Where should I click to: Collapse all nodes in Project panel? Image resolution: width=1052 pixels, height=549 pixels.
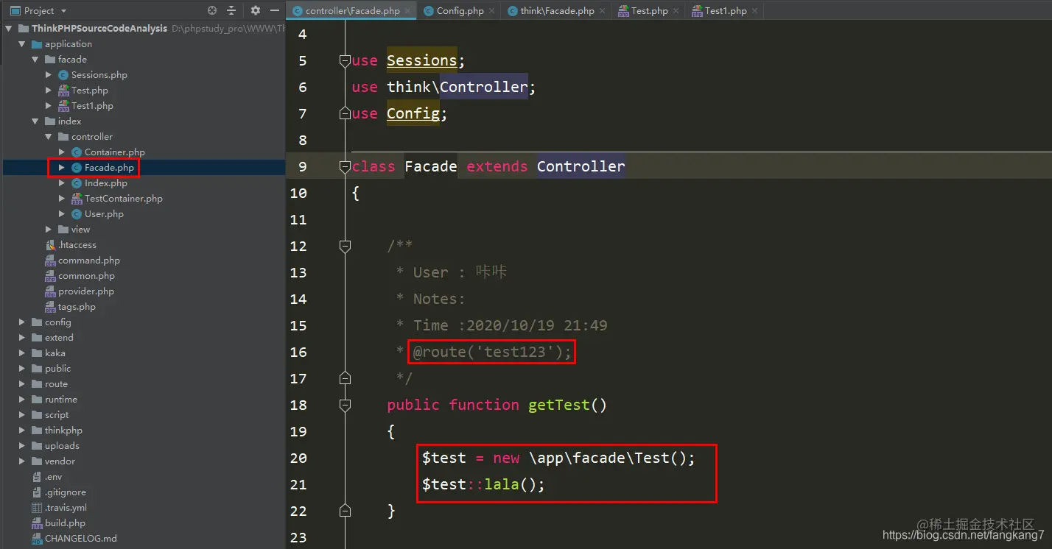(231, 10)
